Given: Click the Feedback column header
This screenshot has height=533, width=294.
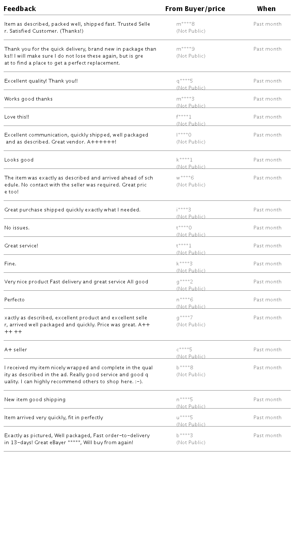Looking at the screenshot, I should pyautogui.click(x=20, y=9).
